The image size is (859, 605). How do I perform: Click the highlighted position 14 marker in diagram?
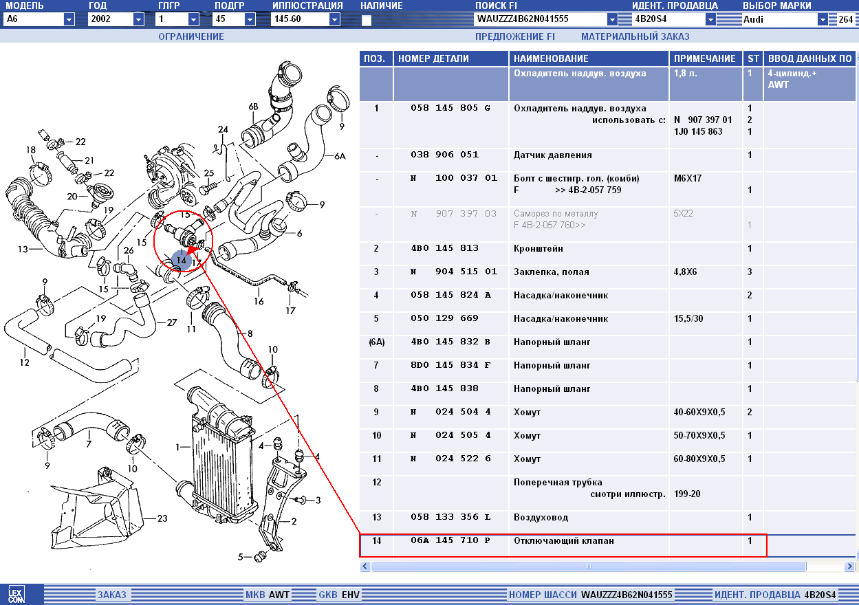click(181, 261)
